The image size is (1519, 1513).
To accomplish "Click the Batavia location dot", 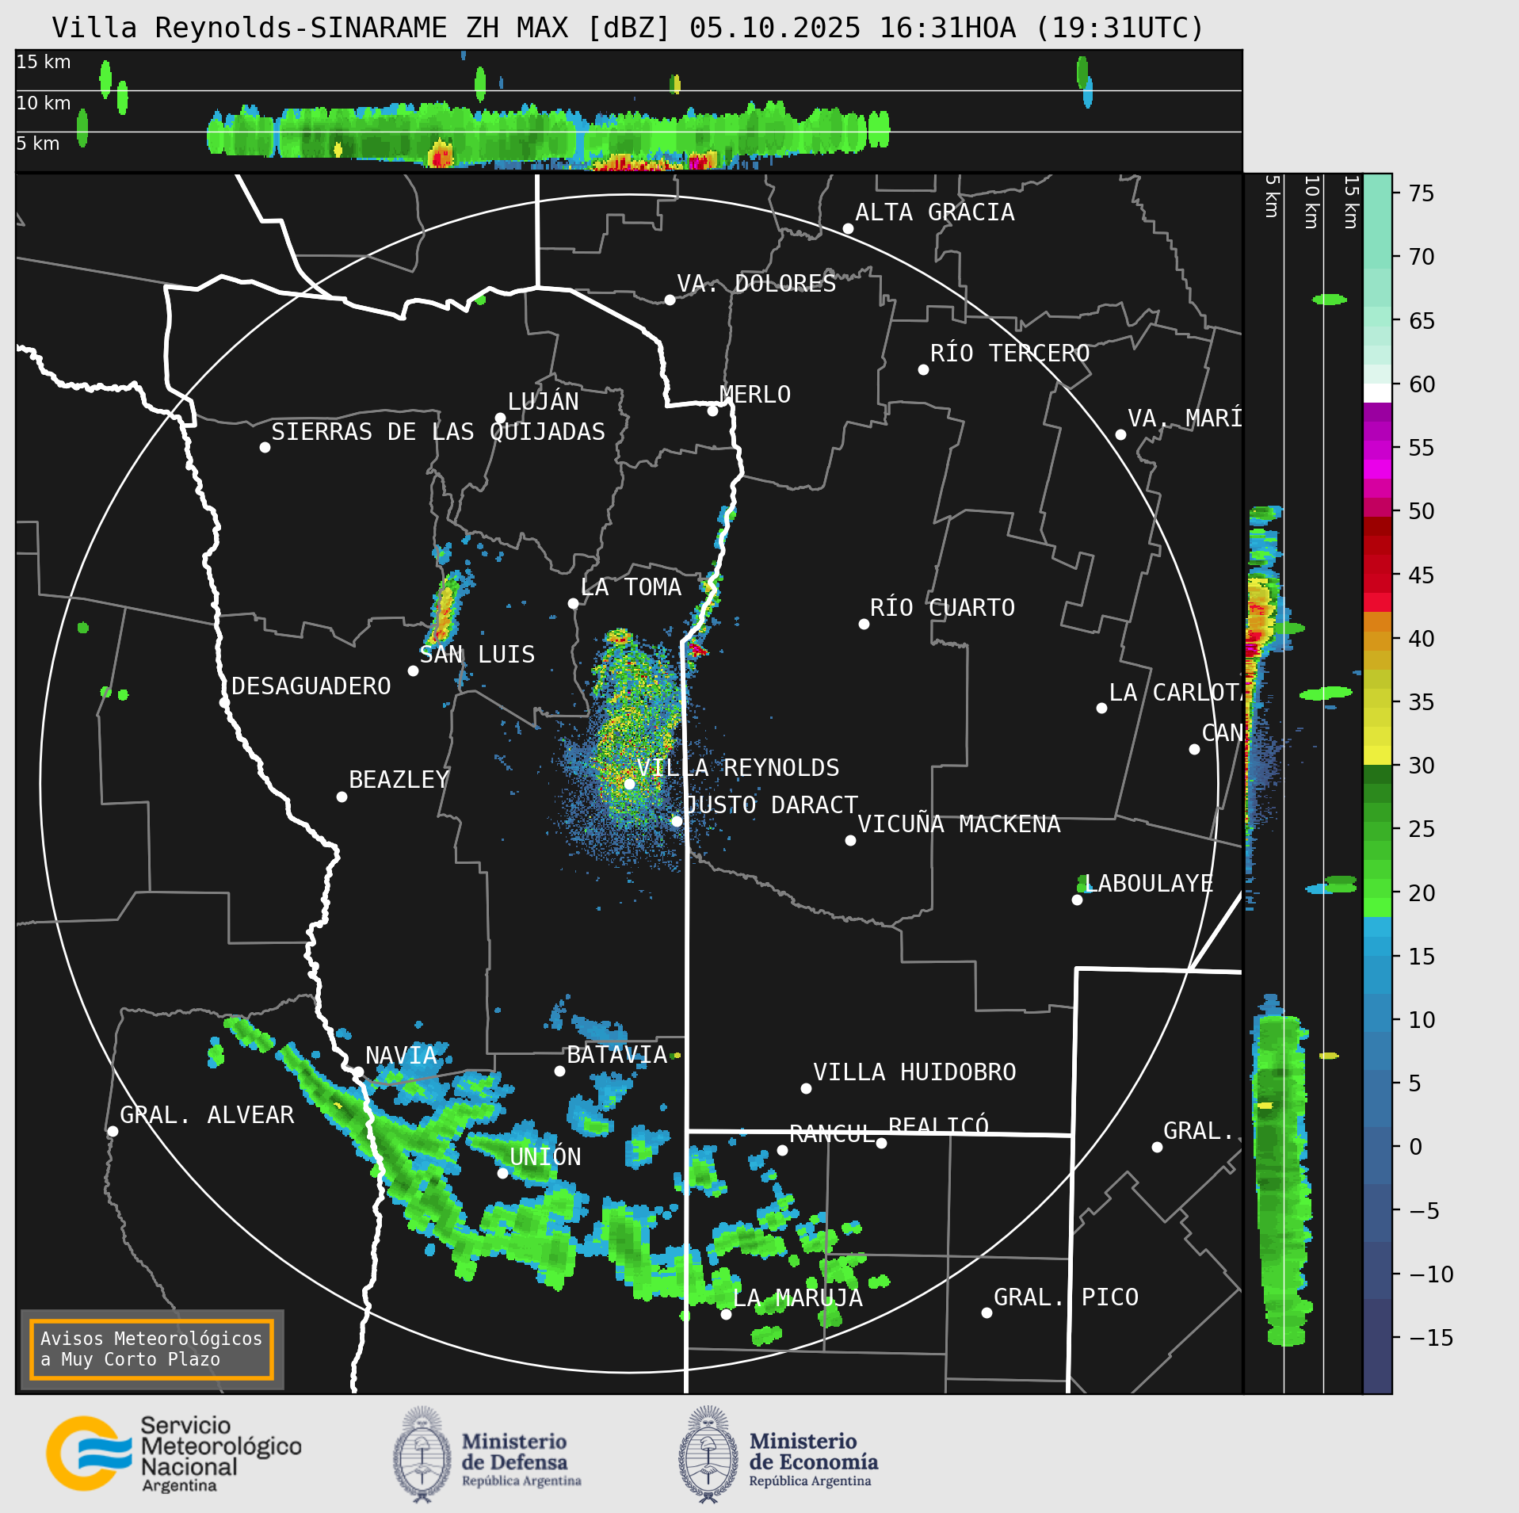I will point(559,1072).
